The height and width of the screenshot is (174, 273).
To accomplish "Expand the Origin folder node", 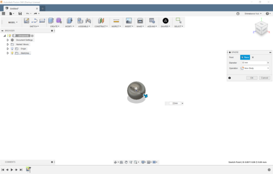I will pos(8,49).
